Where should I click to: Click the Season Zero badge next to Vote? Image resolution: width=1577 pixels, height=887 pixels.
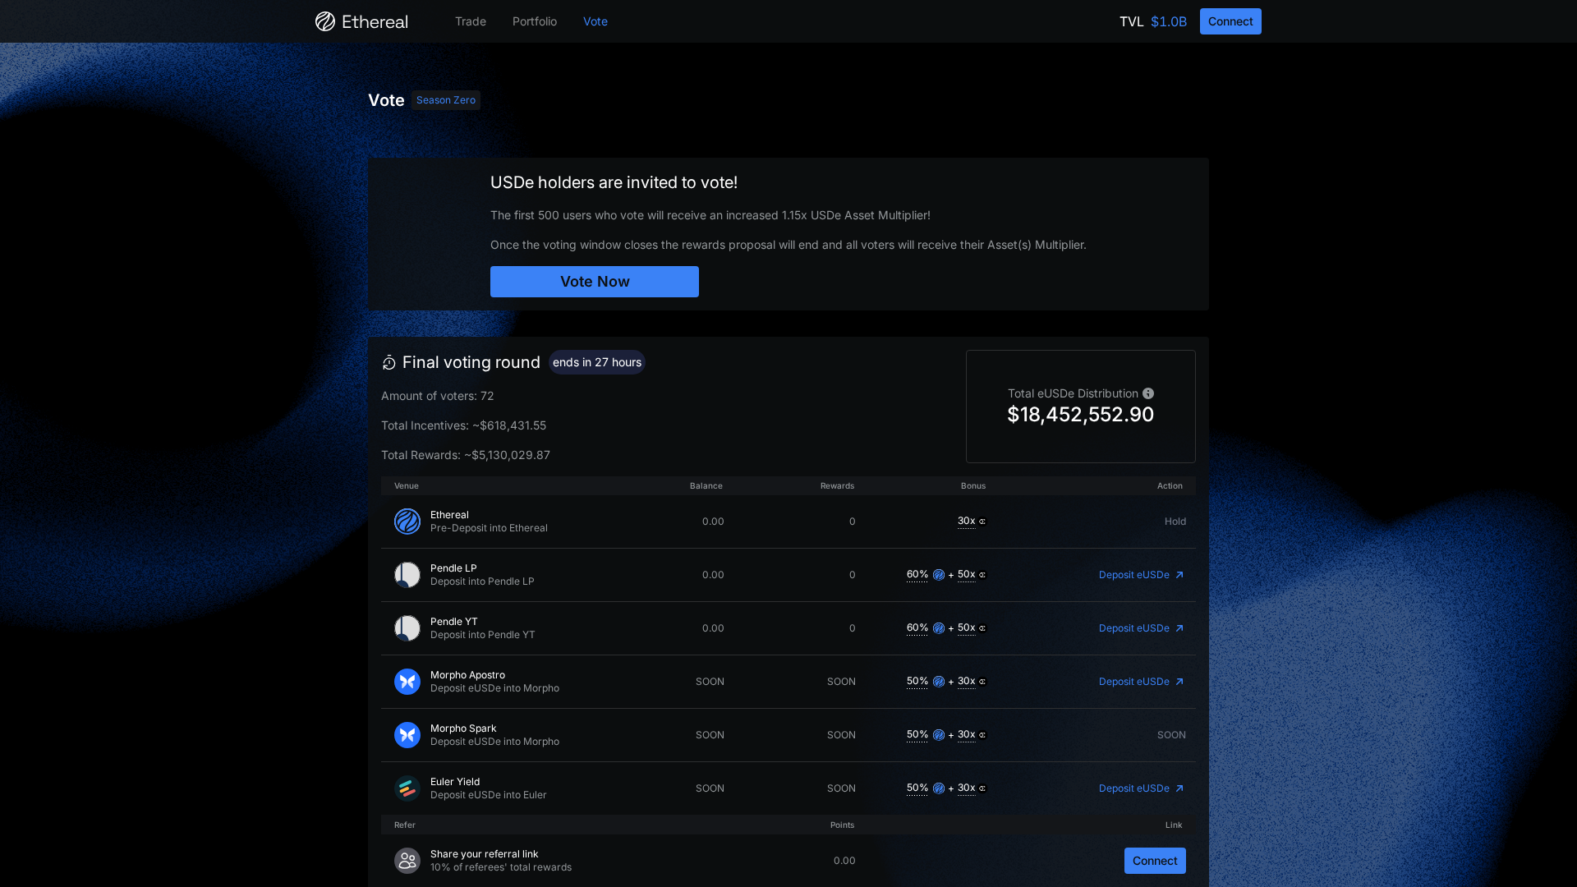coord(446,99)
